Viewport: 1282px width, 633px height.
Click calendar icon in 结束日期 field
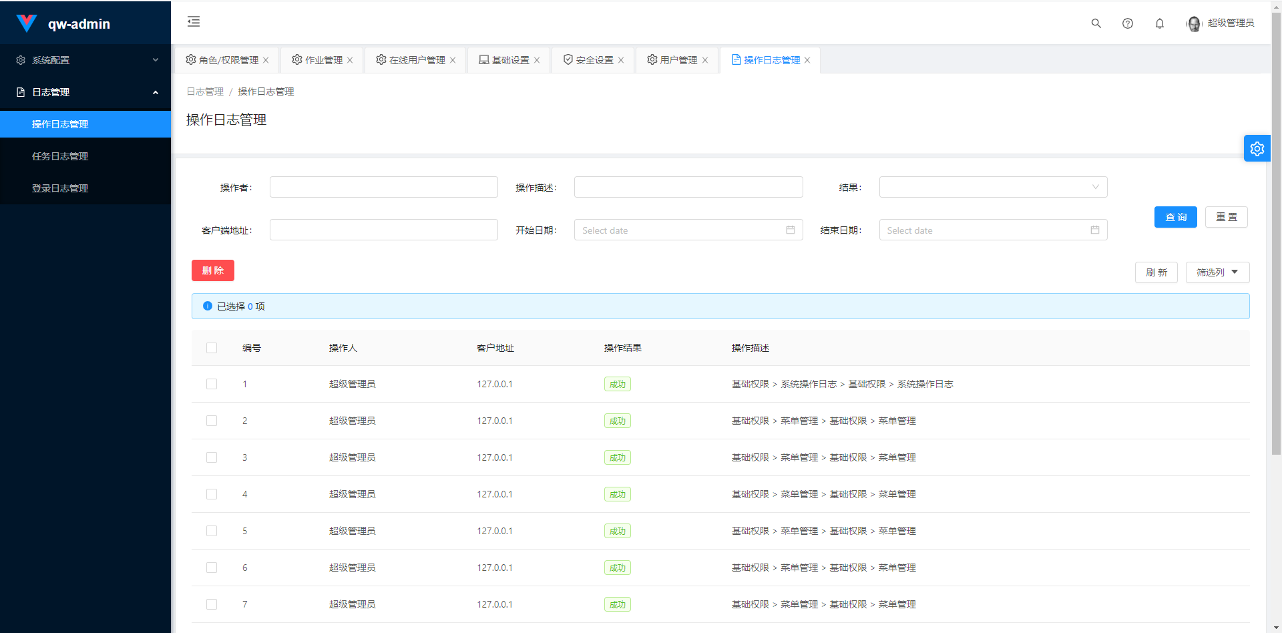tap(1095, 230)
